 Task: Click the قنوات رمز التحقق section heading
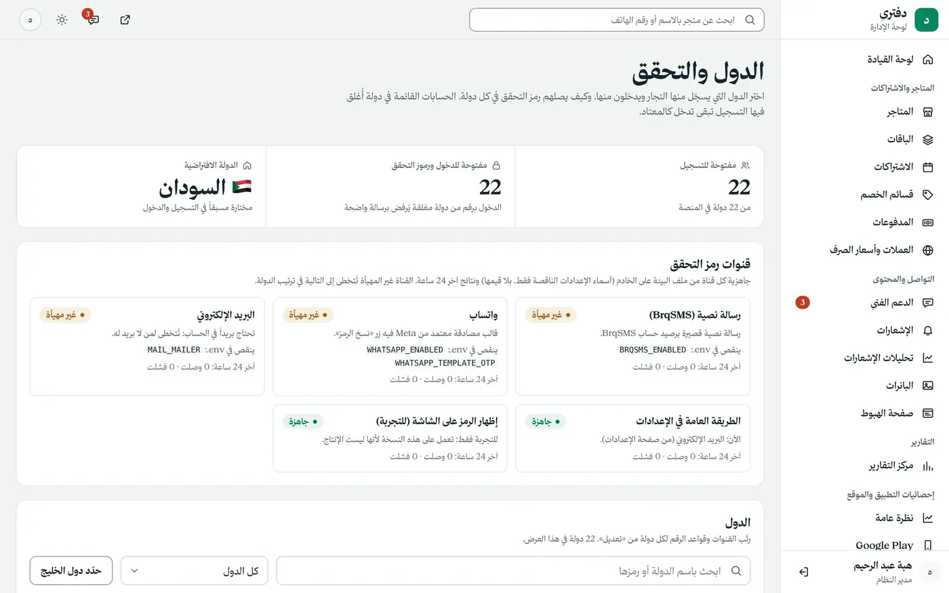point(710,264)
